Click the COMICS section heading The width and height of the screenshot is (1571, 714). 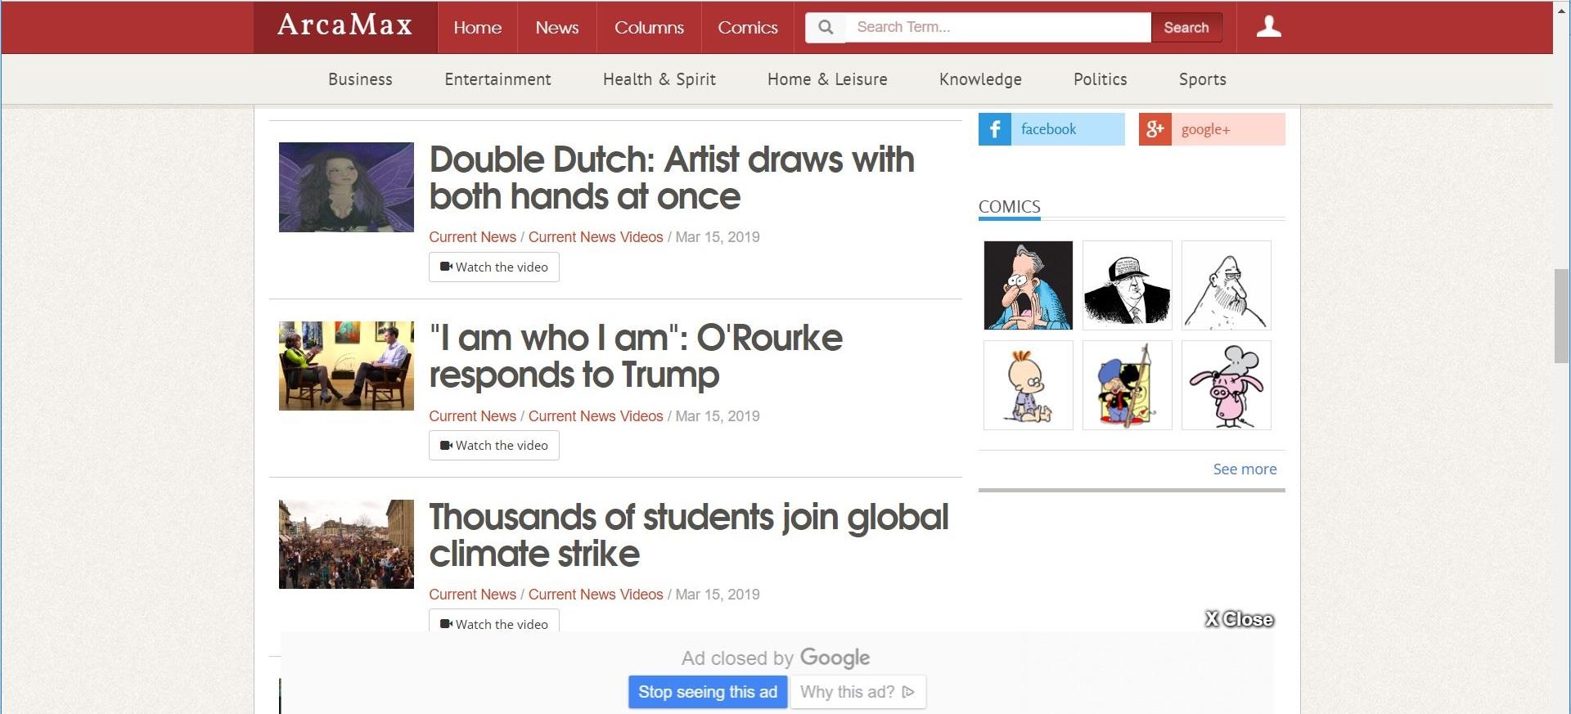point(1010,207)
